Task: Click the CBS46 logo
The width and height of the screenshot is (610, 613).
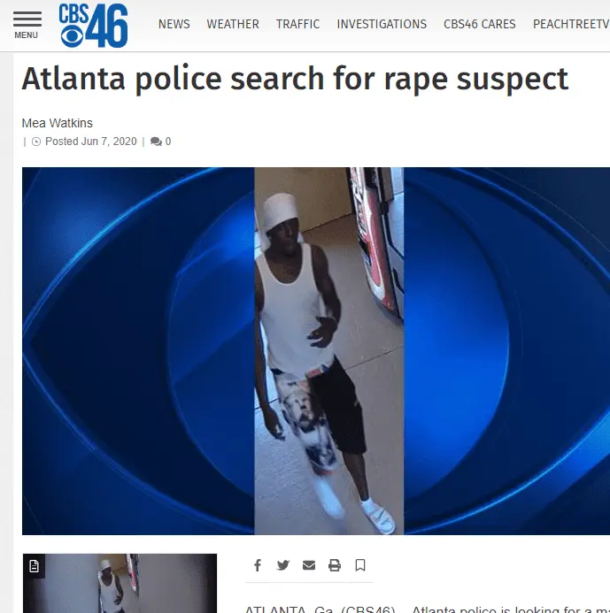Action: (93, 26)
